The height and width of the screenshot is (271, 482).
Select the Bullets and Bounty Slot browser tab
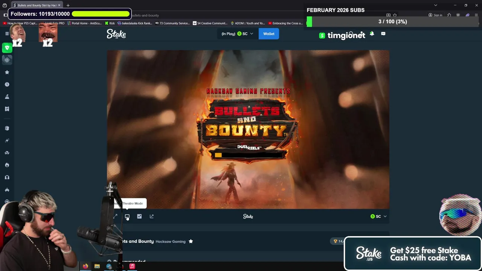[37, 5]
